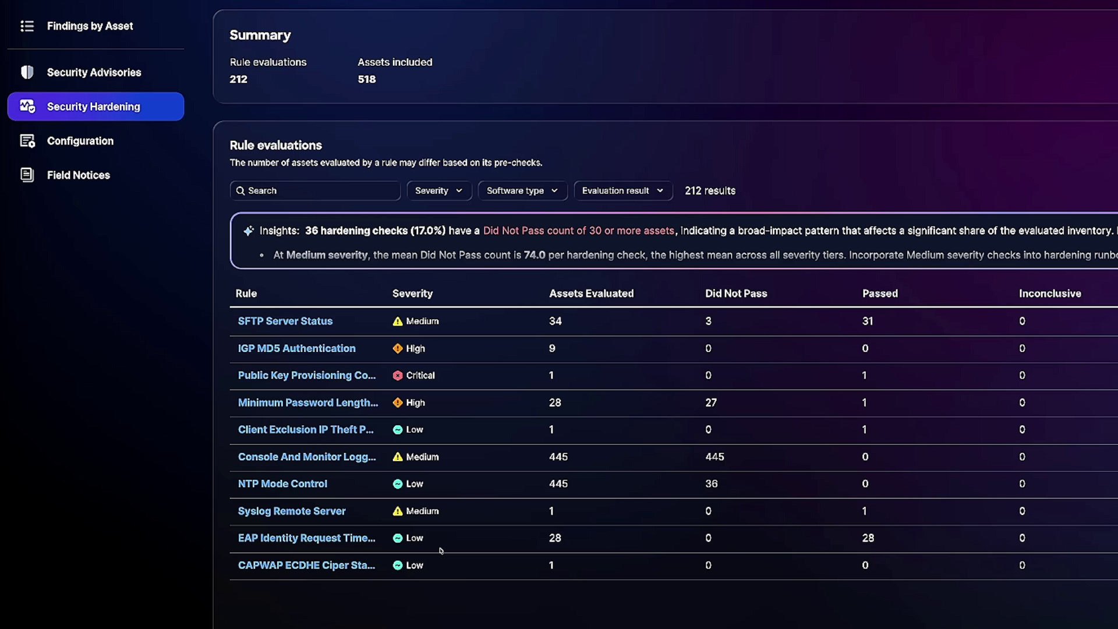Click the Insights sparkle icon
The width and height of the screenshot is (1118, 629).
[x=249, y=231]
